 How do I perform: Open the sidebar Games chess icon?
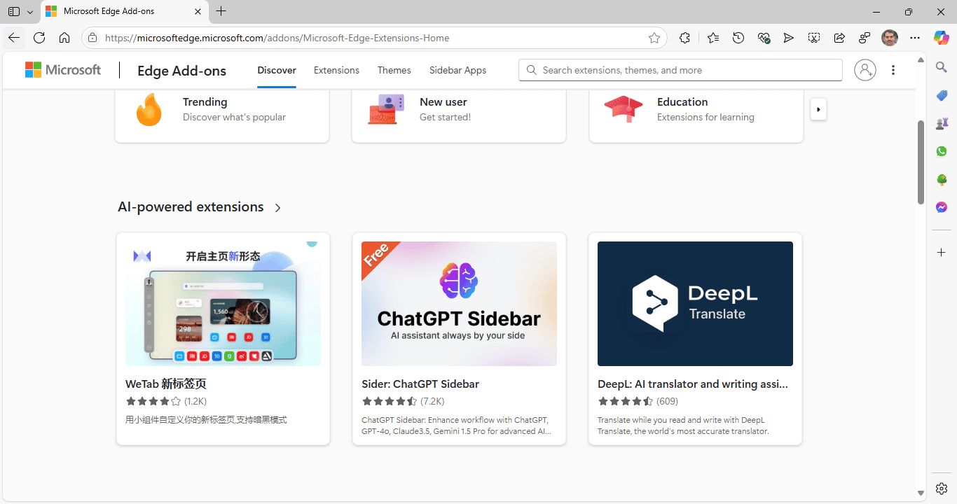click(942, 123)
